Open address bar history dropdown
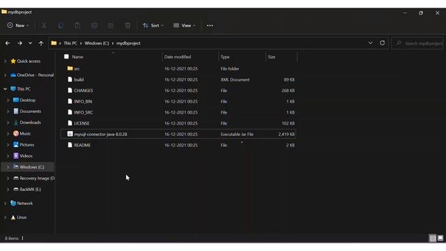This screenshot has height=251, width=446. (x=370, y=43)
